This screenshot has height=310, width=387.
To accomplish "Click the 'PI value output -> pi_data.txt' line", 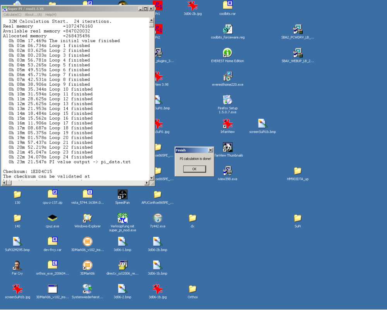I will [x=70, y=162].
